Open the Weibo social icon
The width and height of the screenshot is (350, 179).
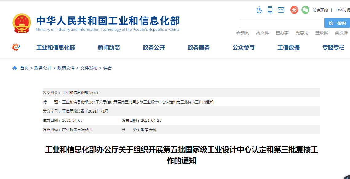coord(294,10)
